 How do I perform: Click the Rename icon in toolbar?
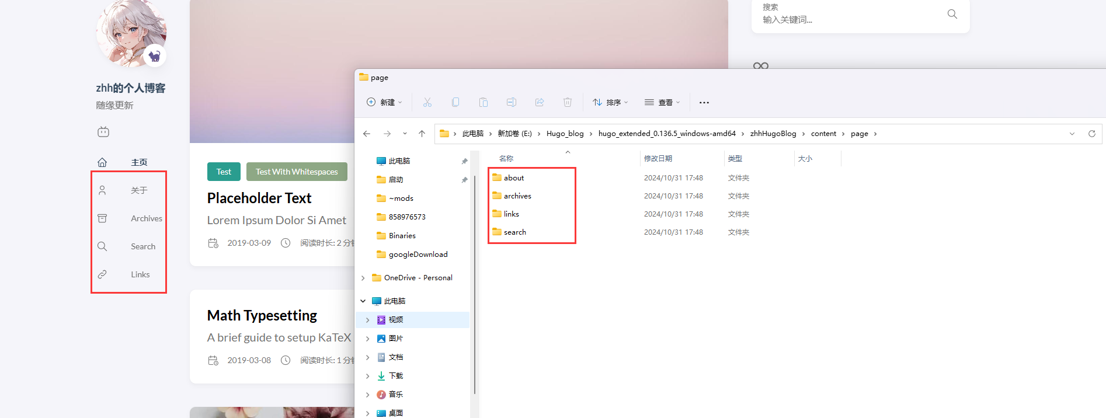point(512,102)
